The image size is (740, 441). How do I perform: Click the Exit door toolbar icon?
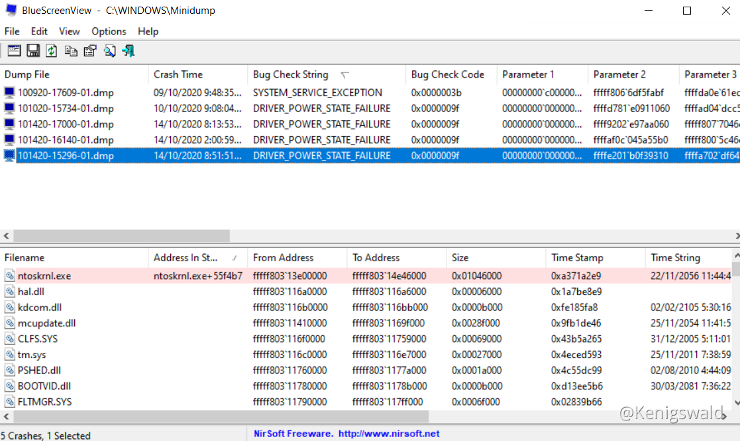[x=129, y=51]
